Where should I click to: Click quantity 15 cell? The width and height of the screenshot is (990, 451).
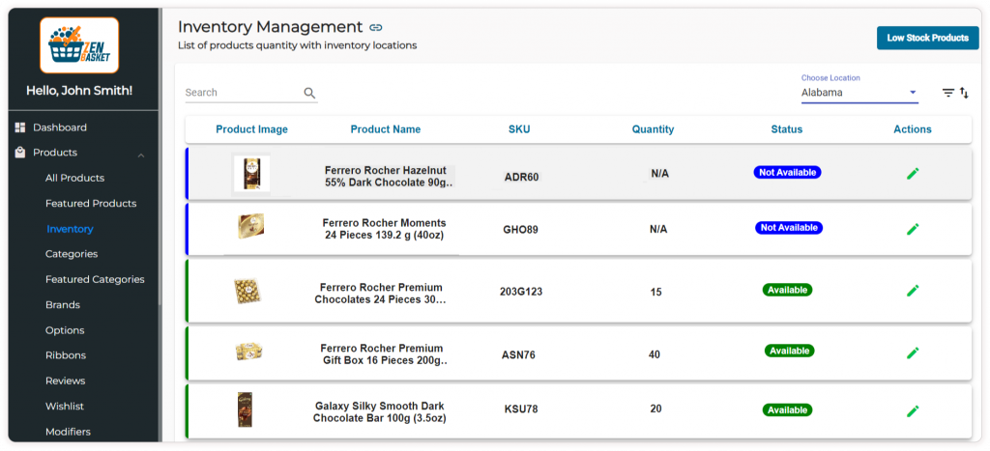[656, 292]
